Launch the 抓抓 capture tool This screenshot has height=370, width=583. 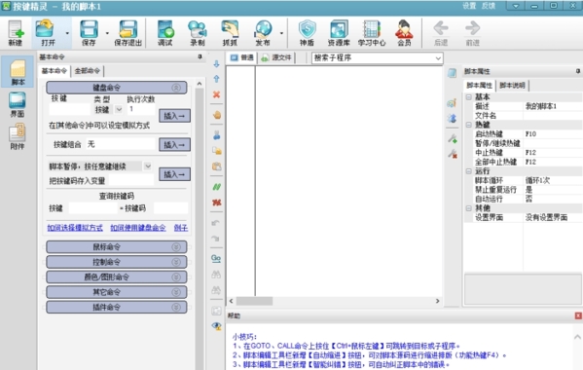click(x=230, y=33)
